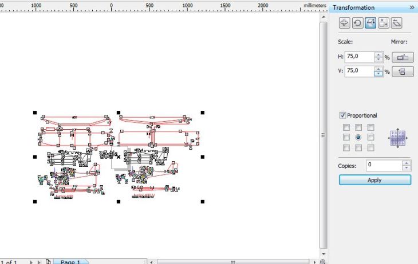Viewport: 418px width, 264px height.
Task: Increase the V scale value
Action: tap(378, 69)
